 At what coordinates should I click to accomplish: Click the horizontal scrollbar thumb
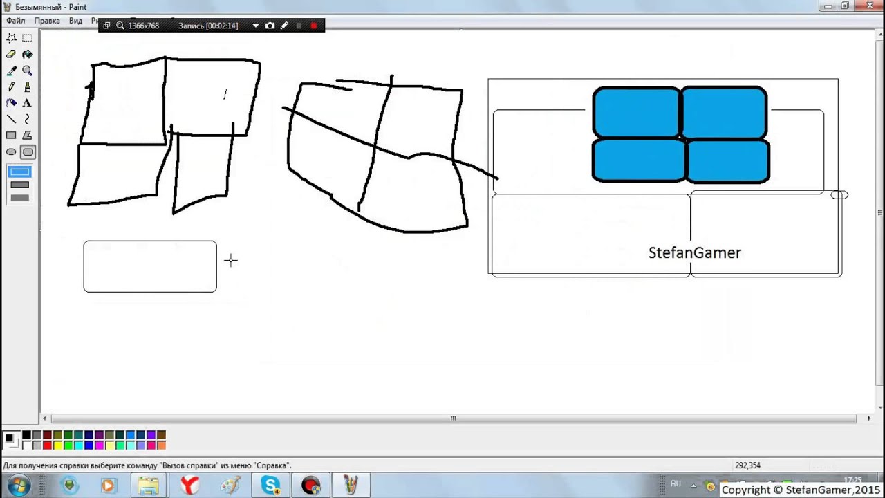(454, 418)
